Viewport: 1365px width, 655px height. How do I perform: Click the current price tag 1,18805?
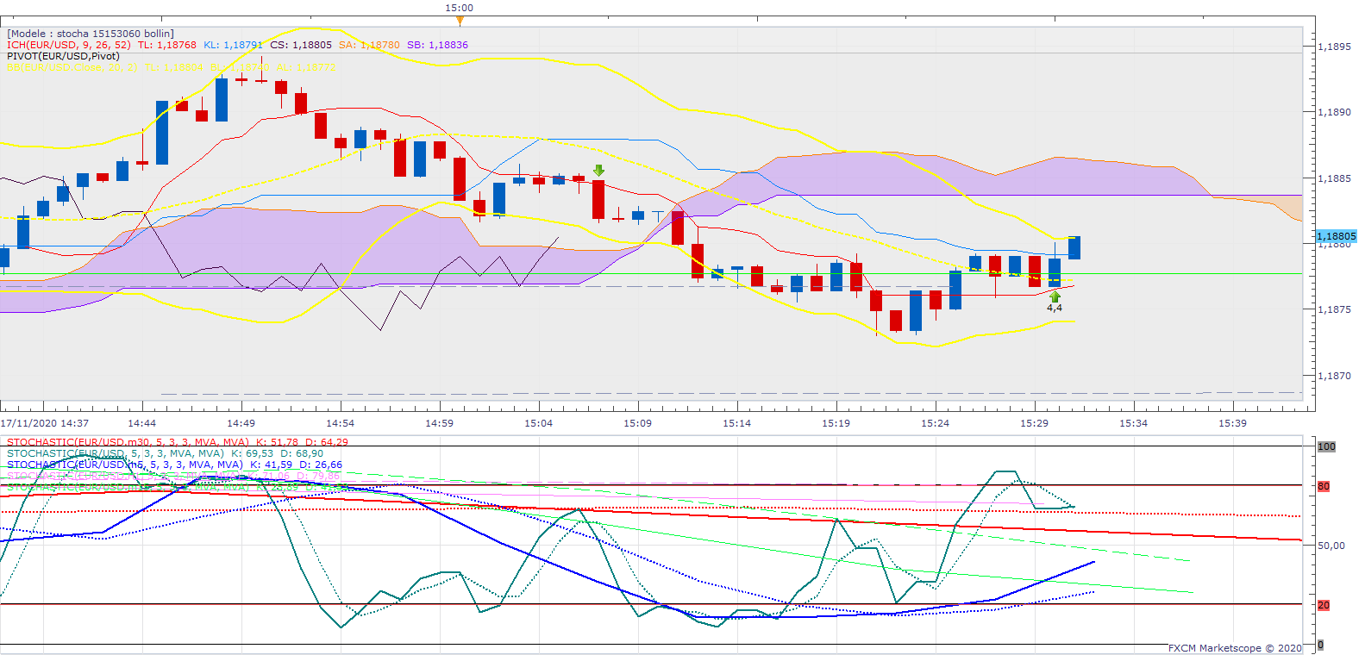1336,236
